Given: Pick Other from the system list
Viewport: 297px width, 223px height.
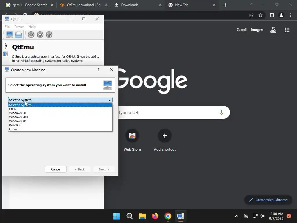Looking at the screenshot, I should pyautogui.click(x=60, y=129).
